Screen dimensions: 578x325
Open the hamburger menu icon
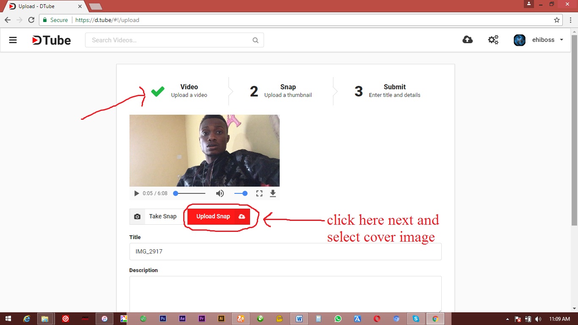tap(13, 40)
